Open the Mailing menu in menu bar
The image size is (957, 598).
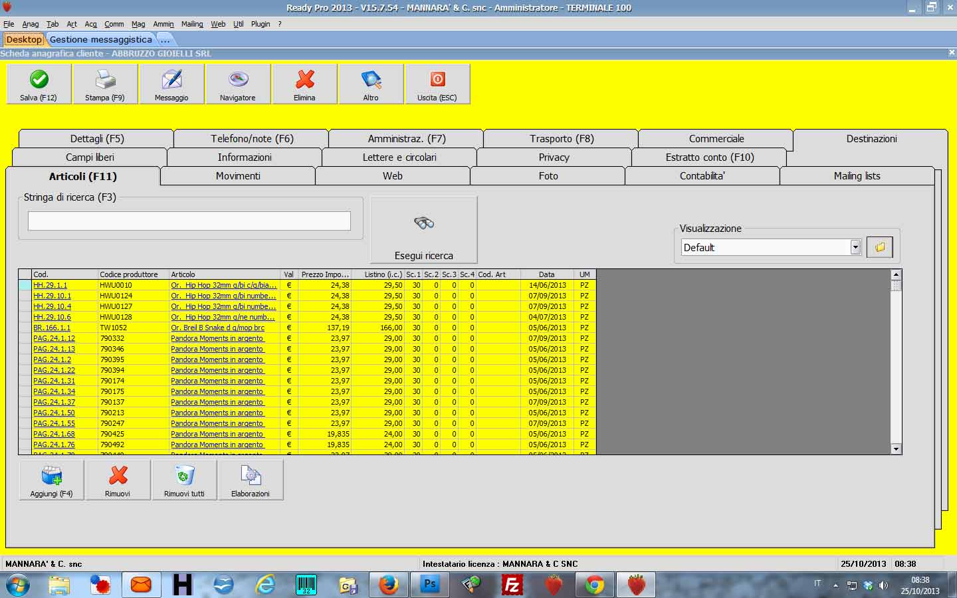coord(192,24)
